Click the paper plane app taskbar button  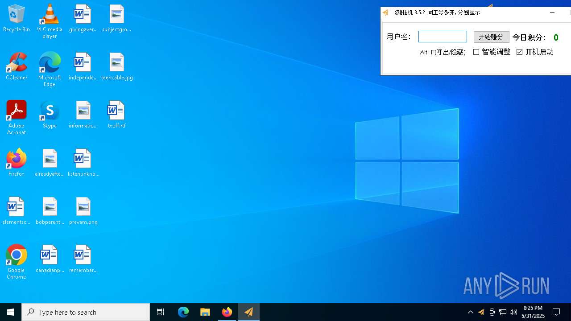click(249, 312)
